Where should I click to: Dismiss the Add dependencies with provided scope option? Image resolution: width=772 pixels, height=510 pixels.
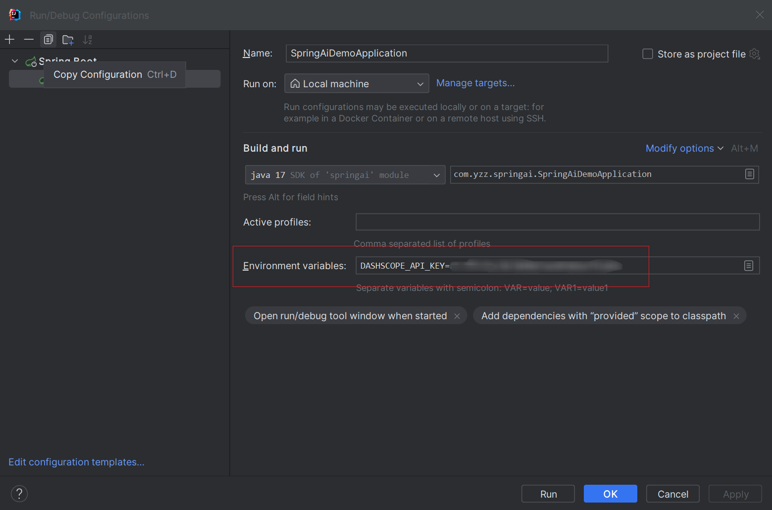pyautogui.click(x=736, y=316)
